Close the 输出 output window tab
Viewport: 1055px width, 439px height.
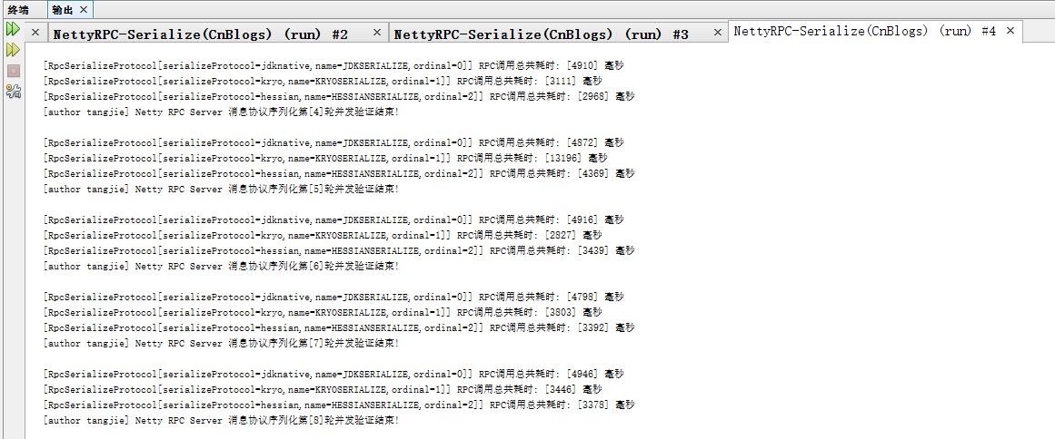point(84,9)
